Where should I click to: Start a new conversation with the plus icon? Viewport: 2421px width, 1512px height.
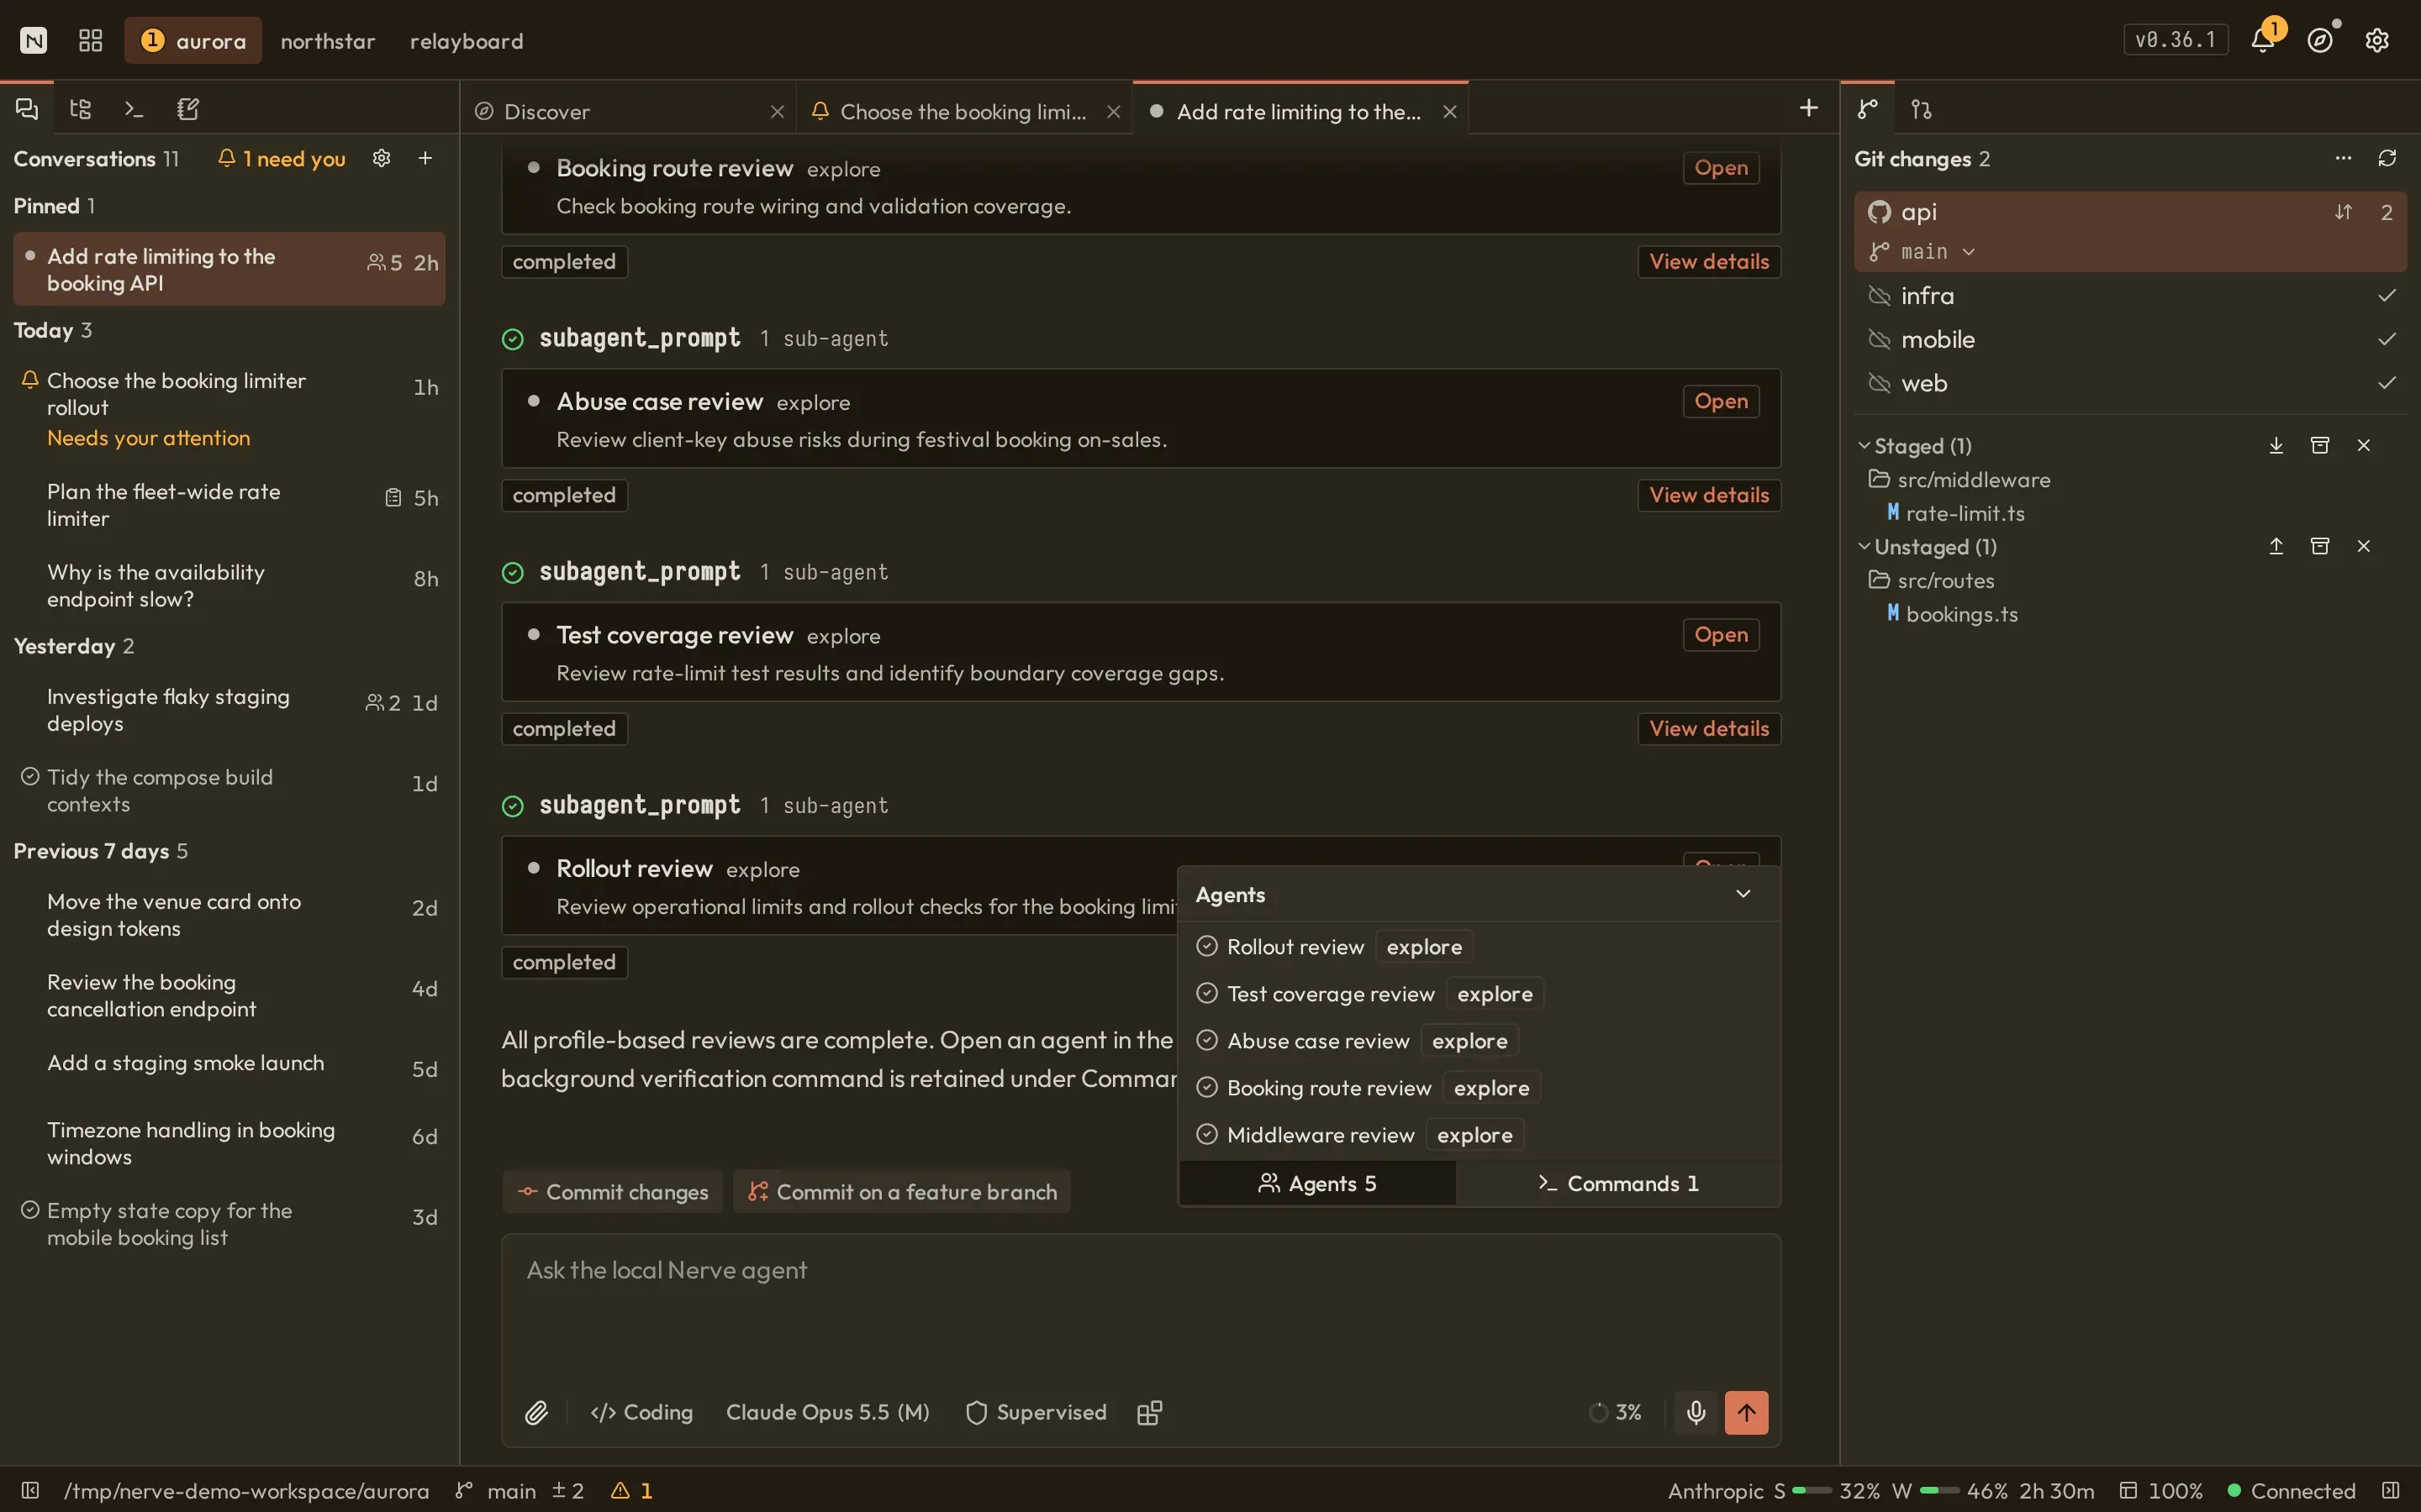pos(425,158)
